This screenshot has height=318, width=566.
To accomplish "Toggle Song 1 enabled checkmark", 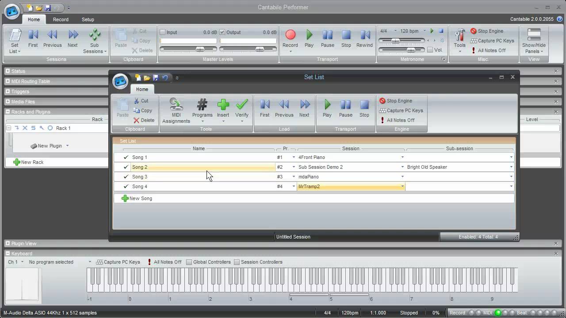I will [x=126, y=157].
